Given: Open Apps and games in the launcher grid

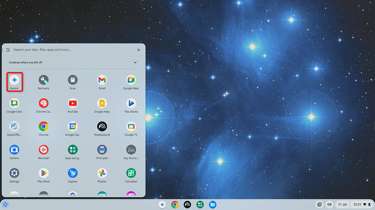Looking at the screenshot, I should point(73,152).
